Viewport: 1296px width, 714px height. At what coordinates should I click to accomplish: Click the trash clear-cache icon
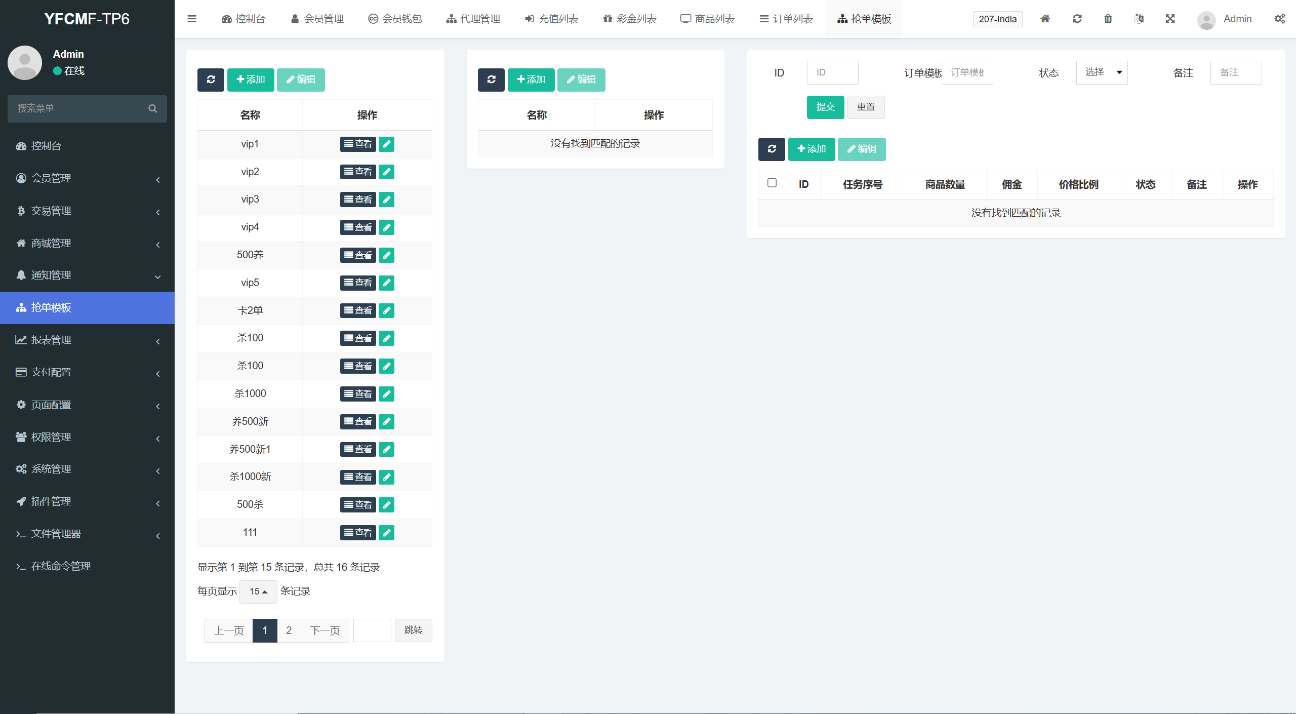1108,19
